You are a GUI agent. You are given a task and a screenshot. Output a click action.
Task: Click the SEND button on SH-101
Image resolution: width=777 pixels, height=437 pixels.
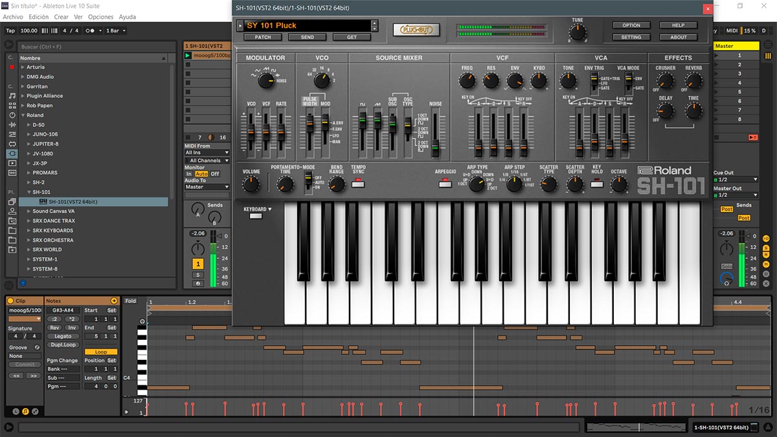[308, 38]
